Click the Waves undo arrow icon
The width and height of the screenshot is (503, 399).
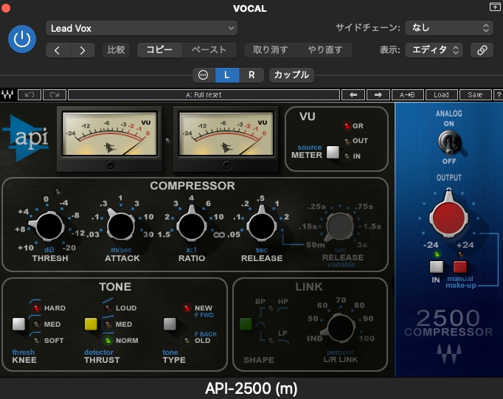click(30, 95)
